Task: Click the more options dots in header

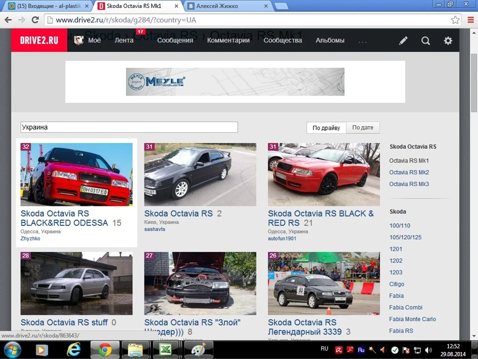Action: [x=362, y=42]
